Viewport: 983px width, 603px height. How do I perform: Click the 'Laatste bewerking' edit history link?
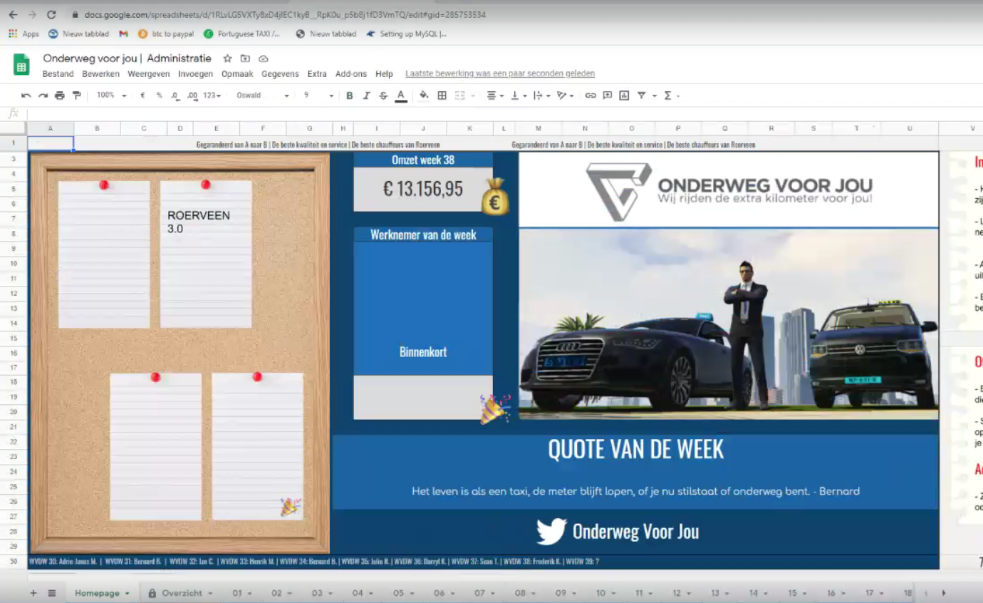499,74
